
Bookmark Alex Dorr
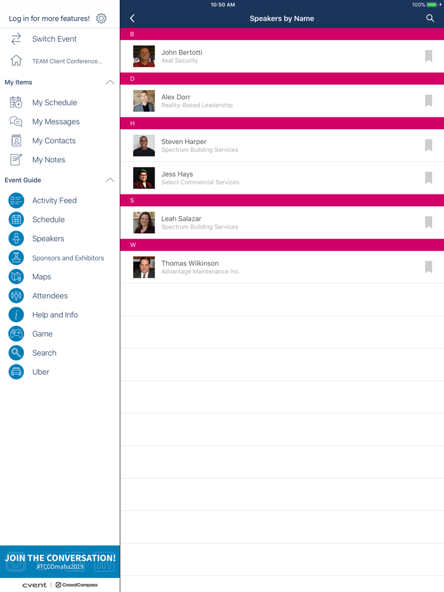pyautogui.click(x=429, y=100)
